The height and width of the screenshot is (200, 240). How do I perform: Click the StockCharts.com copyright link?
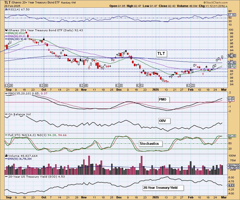(215, 2)
